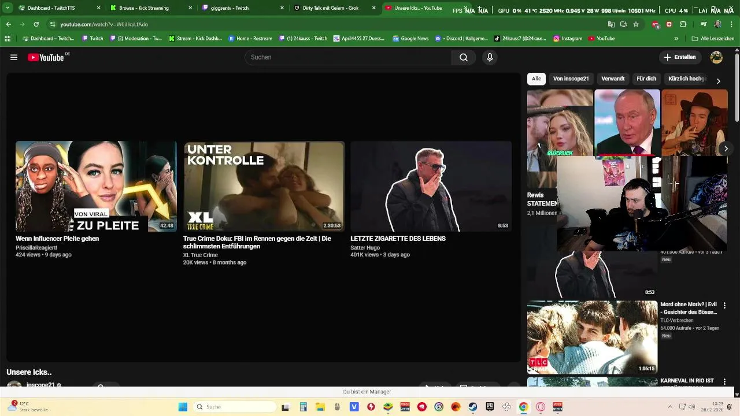Open Chrome media control icon
740x416 pixels.
coord(704,24)
